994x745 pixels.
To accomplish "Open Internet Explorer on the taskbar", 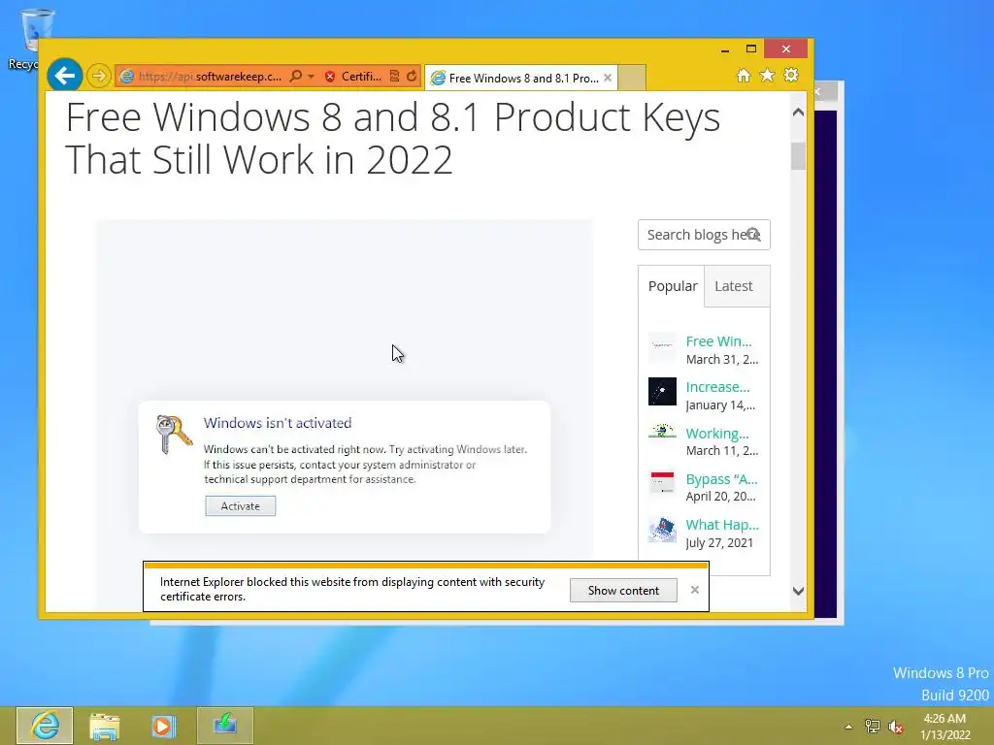I will point(45,726).
